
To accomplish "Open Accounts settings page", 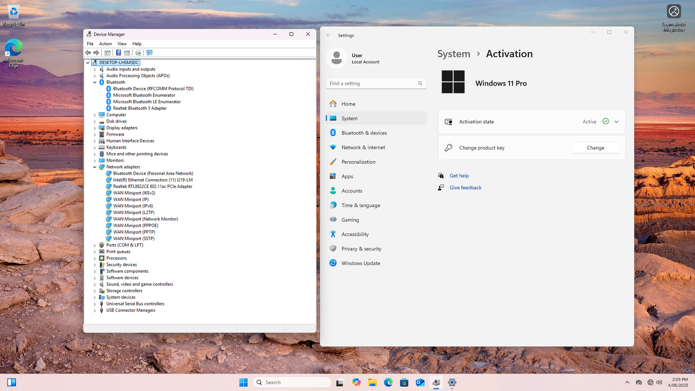I will coord(376,191).
